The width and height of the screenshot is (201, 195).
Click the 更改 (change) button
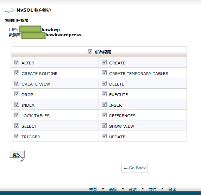point(17,155)
